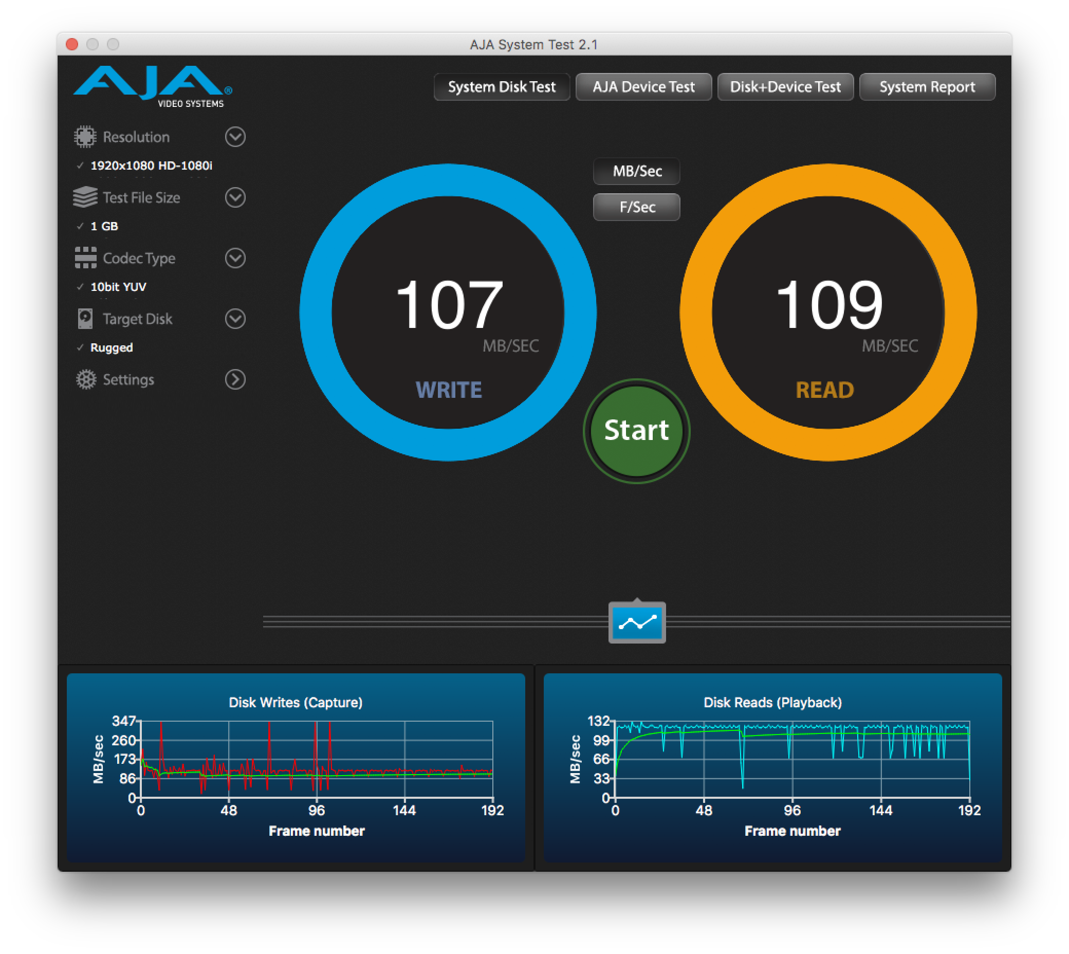Select the 1920x1080 HD-1080i option
The image size is (1069, 954).
click(x=151, y=166)
